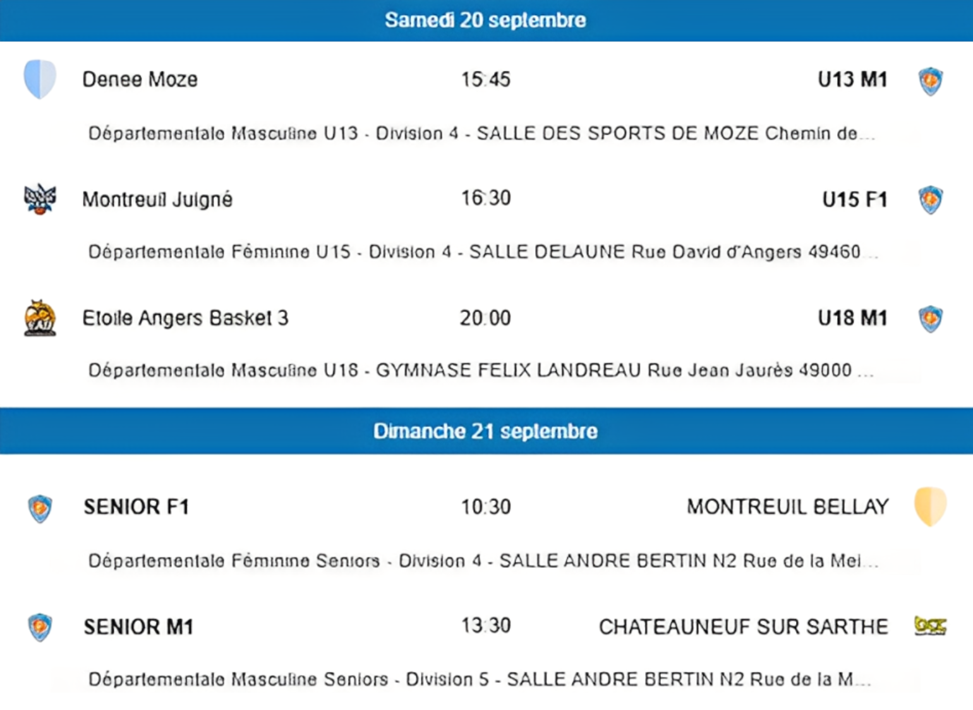The image size is (973, 710).
Task: Open the CHATEAUNEUF SUR SARTHE team name
Action: pos(743,627)
